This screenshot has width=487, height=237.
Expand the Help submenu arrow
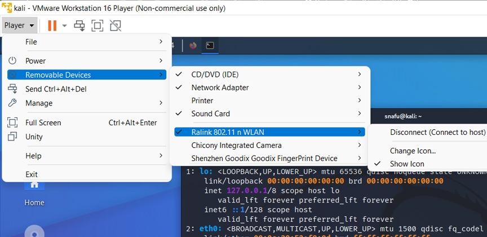(x=161, y=155)
